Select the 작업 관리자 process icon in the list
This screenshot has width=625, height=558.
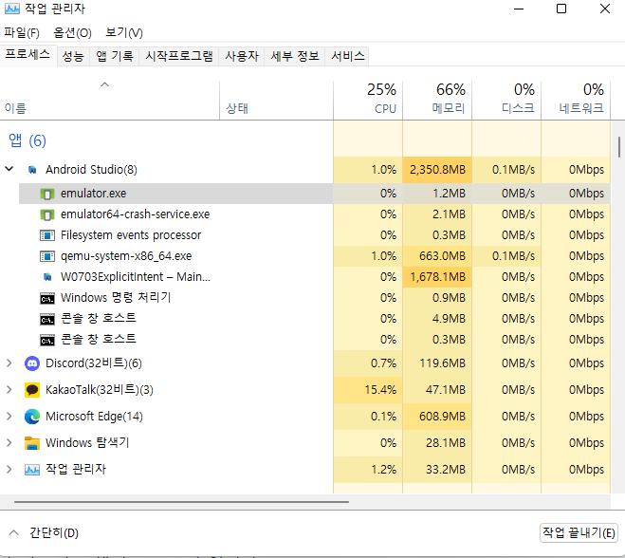click(32, 470)
